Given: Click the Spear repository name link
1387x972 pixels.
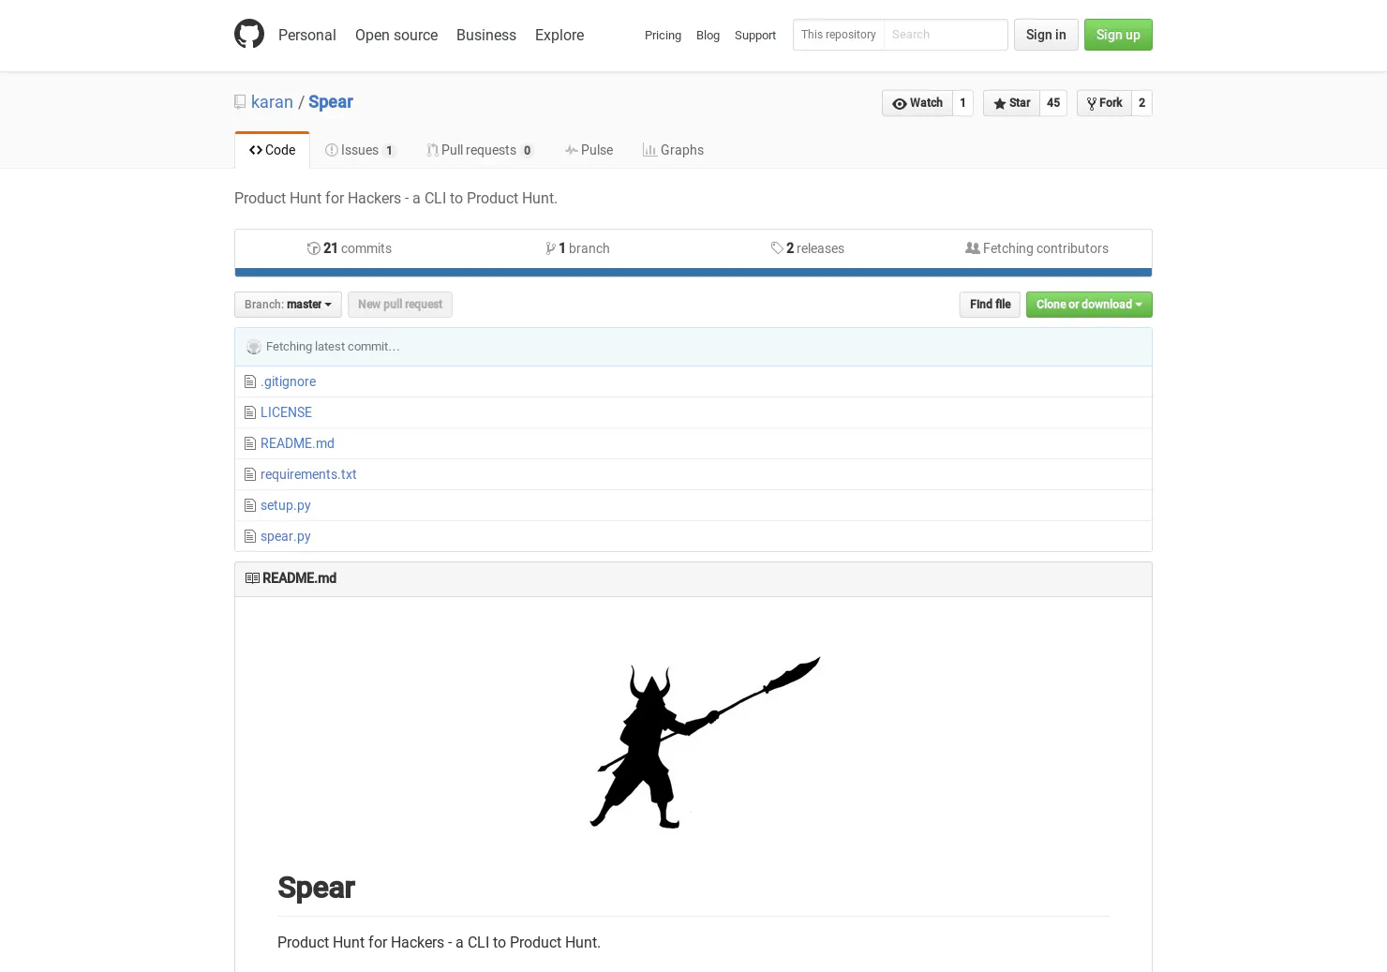Looking at the screenshot, I should [x=331, y=102].
